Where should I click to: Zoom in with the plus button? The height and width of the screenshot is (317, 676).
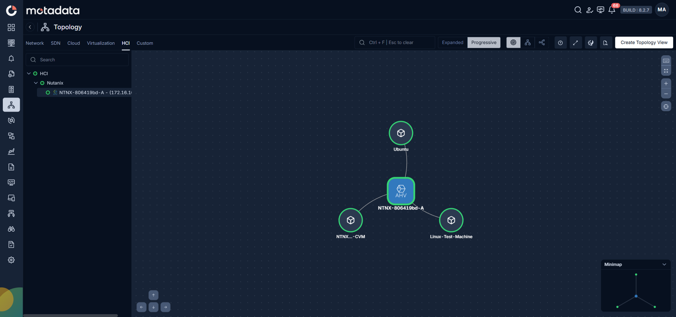pos(666,83)
